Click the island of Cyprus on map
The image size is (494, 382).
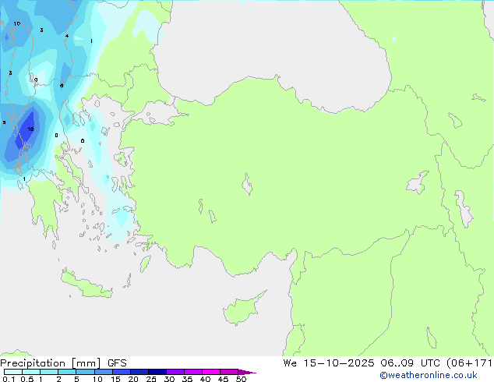coord(241,309)
